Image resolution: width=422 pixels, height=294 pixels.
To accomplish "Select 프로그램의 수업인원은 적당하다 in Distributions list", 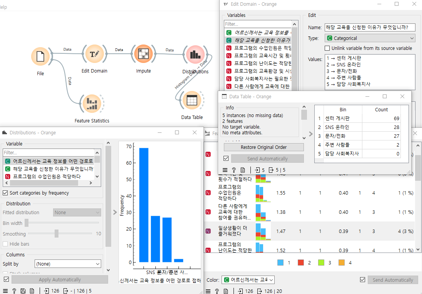I will pos(49,176).
